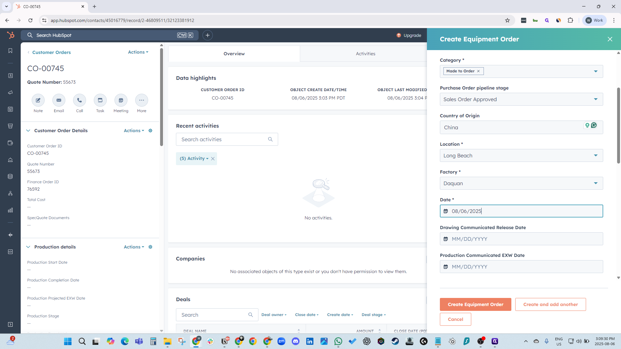Collapse the Customer Order Details section
This screenshot has width=621, height=349.
click(28, 131)
